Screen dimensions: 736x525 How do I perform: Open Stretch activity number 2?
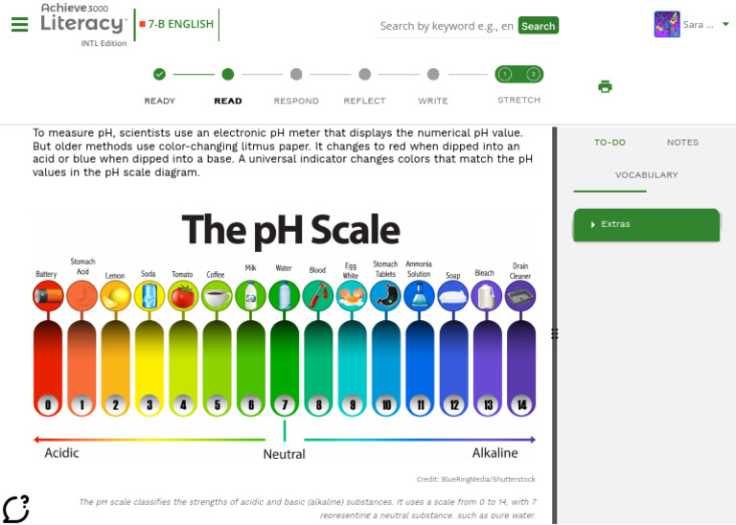[x=533, y=74]
